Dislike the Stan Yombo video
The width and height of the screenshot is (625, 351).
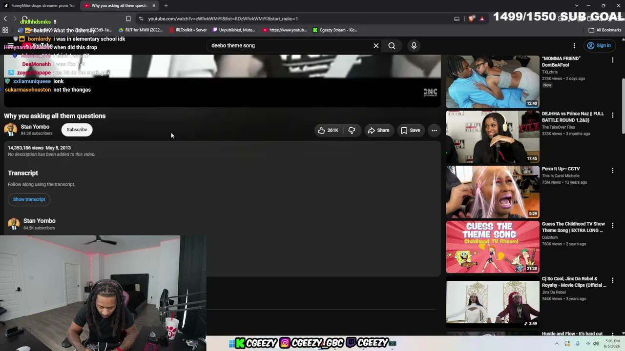[352, 130]
